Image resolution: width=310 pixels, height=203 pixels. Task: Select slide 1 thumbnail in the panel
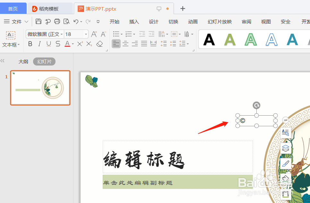40,88
